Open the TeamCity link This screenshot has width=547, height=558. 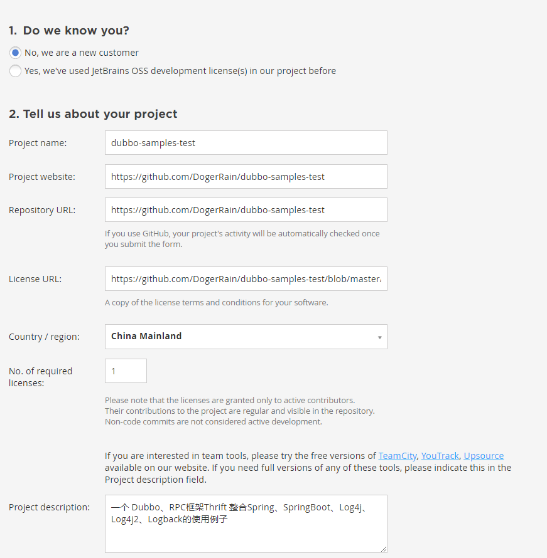397,456
